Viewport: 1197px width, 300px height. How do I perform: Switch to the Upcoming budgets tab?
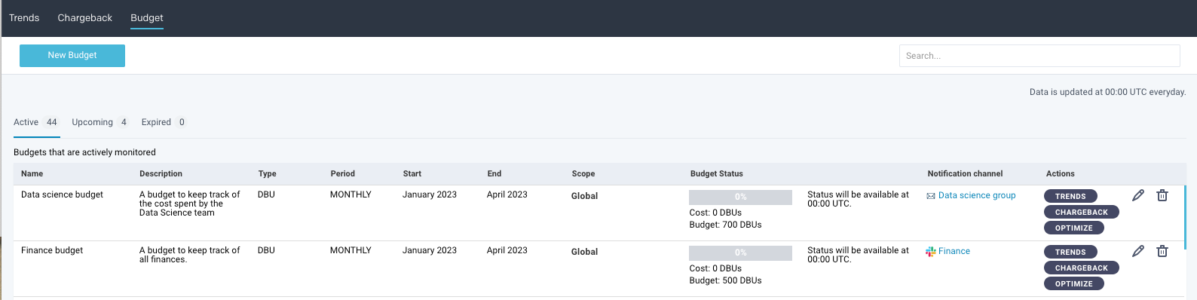pos(100,122)
